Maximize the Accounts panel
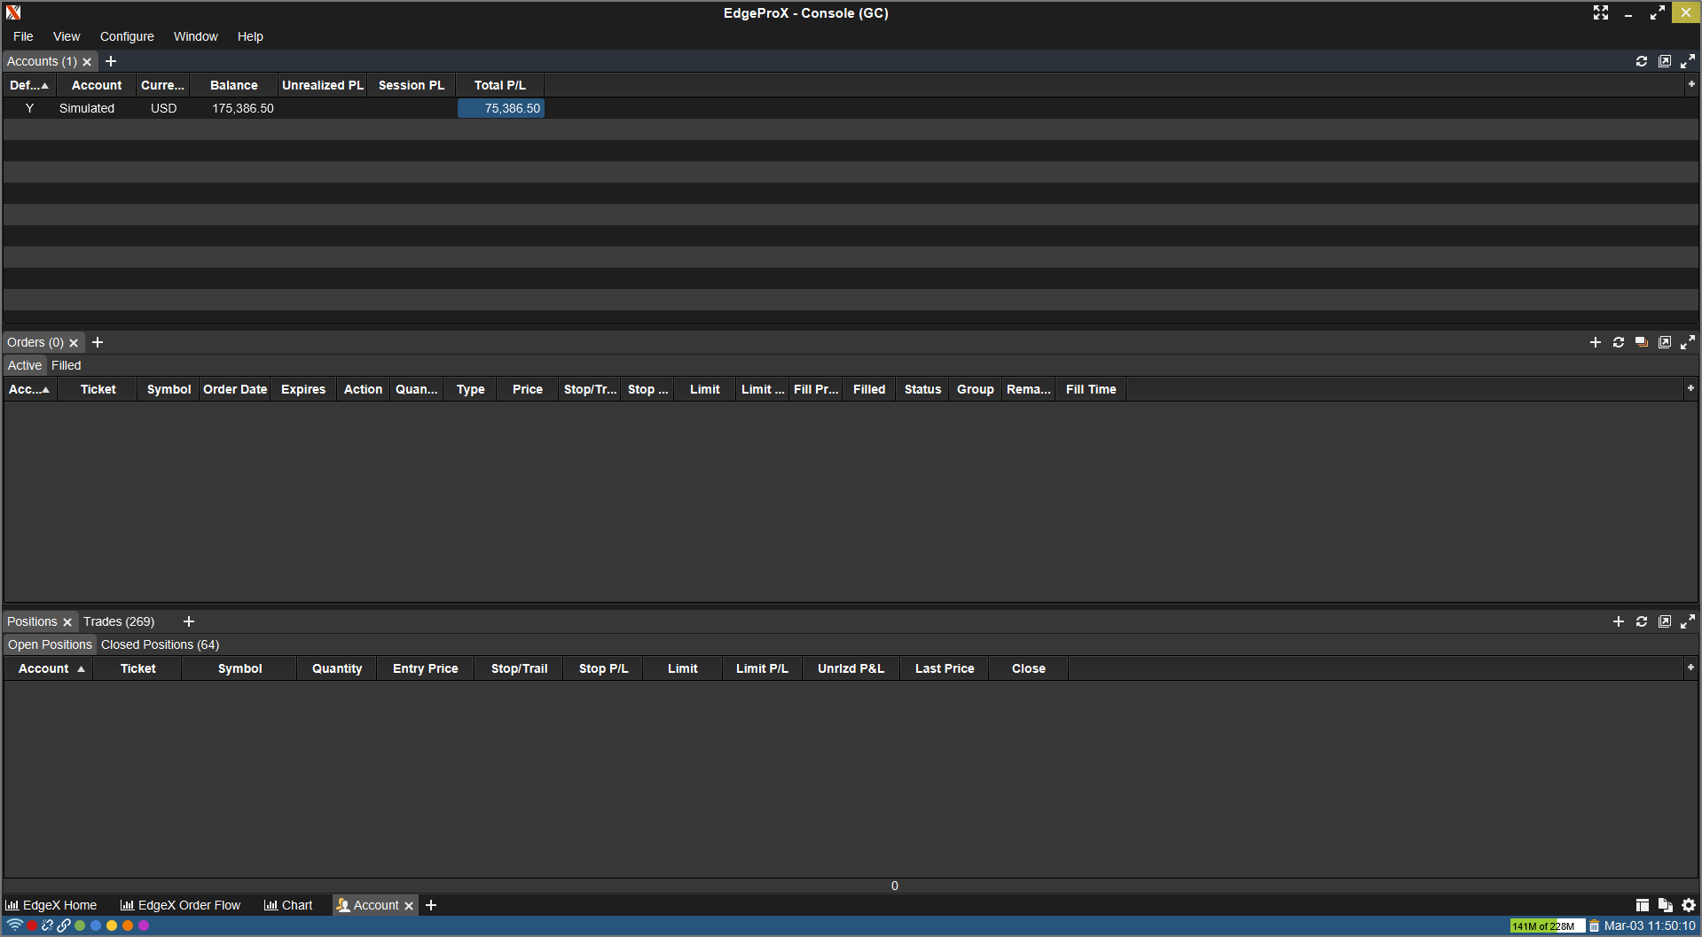The height and width of the screenshot is (937, 1702). [x=1688, y=61]
